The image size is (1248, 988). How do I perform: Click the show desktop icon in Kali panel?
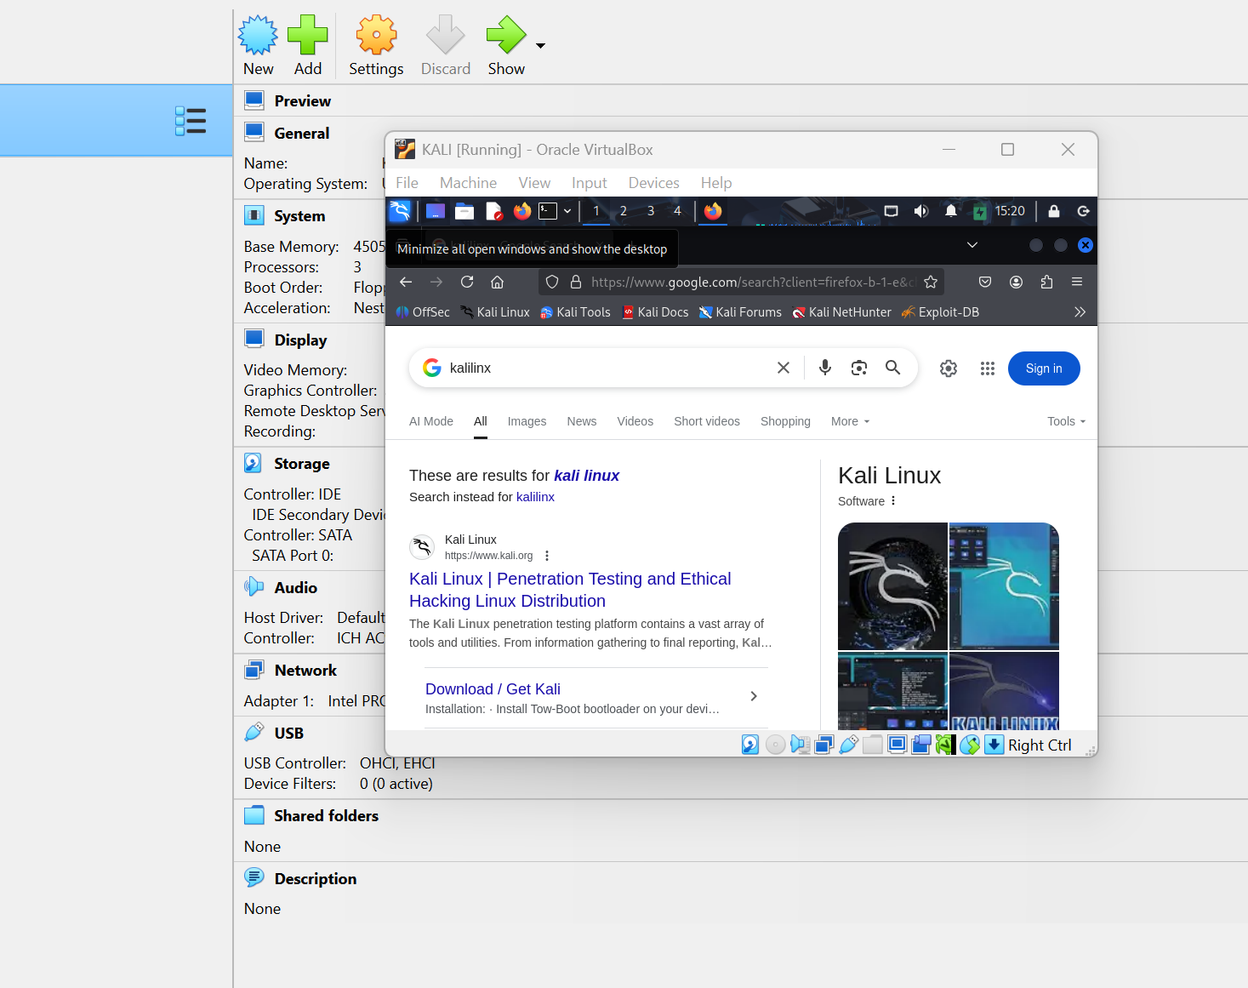[436, 211]
